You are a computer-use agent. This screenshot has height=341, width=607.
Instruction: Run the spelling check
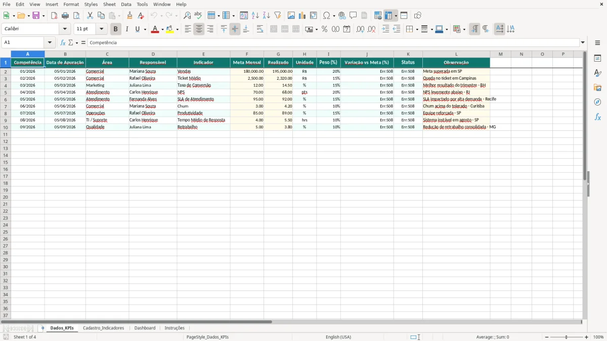click(x=198, y=16)
